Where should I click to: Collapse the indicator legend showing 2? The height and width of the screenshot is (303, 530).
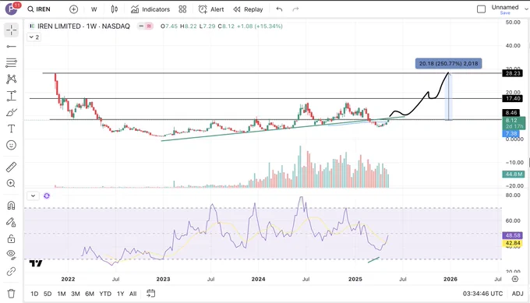(34, 37)
